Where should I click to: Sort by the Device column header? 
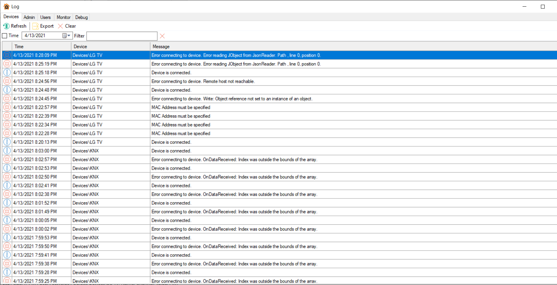pyautogui.click(x=111, y=46)
